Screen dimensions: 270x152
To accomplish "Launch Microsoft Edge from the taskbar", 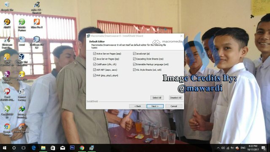I will pos(34,148).
